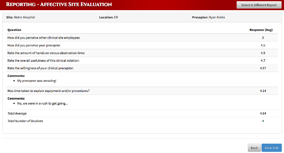Click the Comments label above 'My preceptor was amazing!'
284x153 pixels.
click(16, 76)
